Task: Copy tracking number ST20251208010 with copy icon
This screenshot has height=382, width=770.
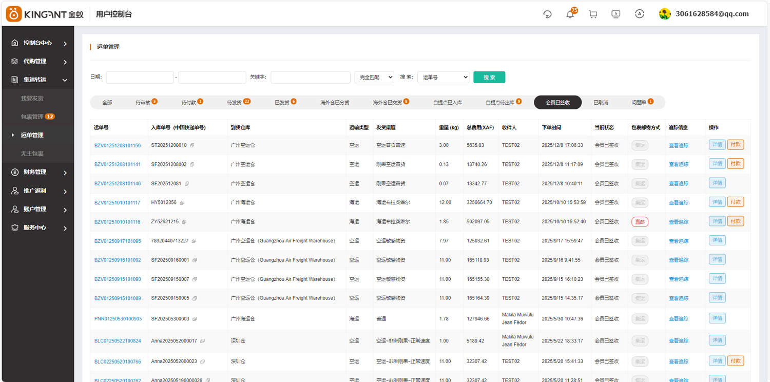Action: (192, 146)
